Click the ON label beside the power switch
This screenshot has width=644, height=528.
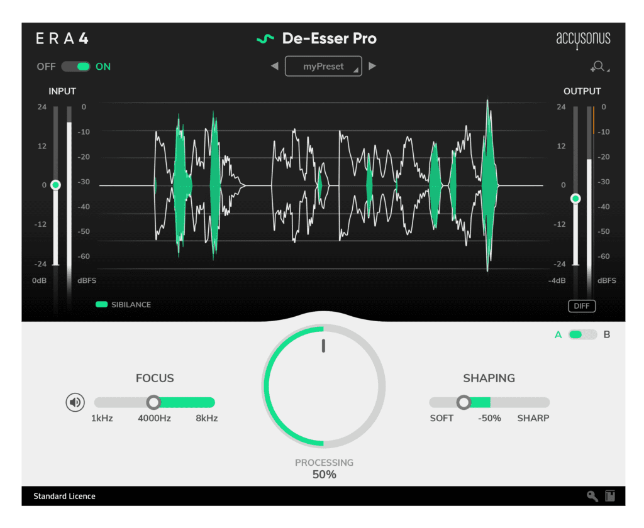(103, 67)
